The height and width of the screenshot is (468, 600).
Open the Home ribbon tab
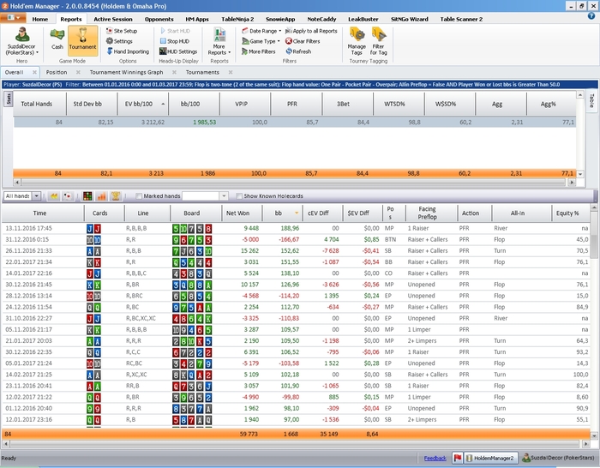(x=40, y=19)
